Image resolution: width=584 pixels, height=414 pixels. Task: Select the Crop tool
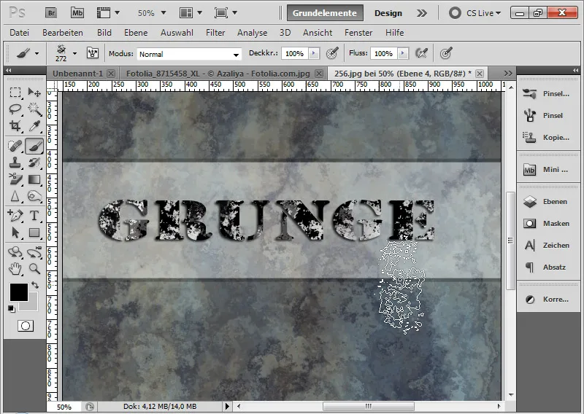tap(15, 126)
